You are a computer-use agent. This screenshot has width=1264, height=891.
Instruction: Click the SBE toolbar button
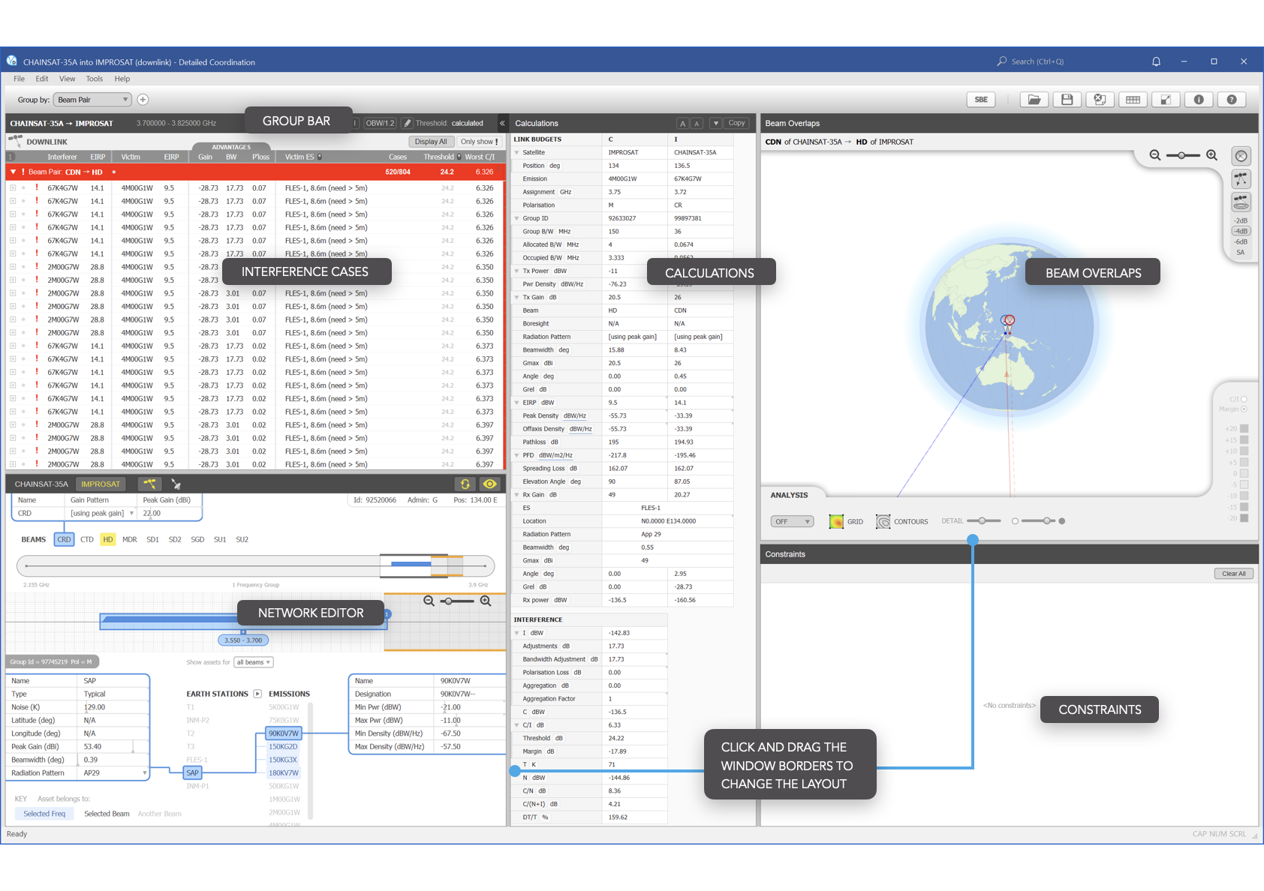tap(981, 100)
